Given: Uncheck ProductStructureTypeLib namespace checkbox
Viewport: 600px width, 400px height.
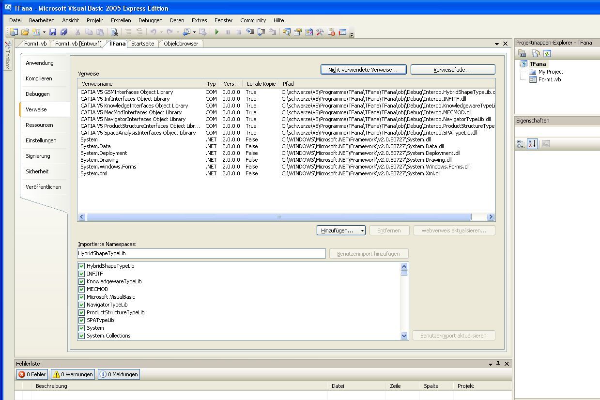Looking at the screenshot, I should click(x=81, y=312).
